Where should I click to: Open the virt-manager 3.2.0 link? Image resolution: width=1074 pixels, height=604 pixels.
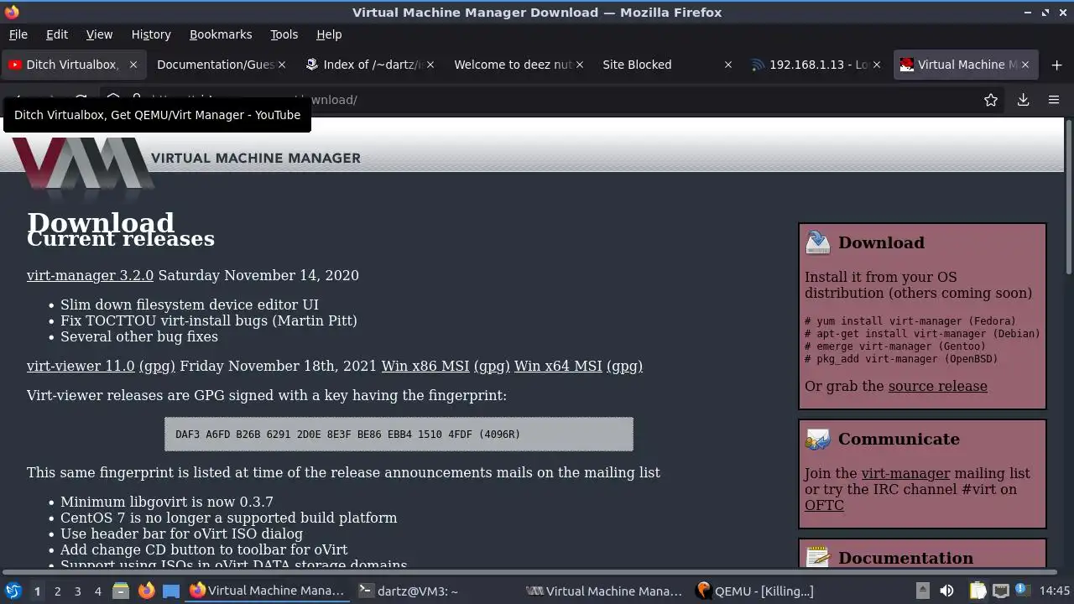(x=90, y=275)
